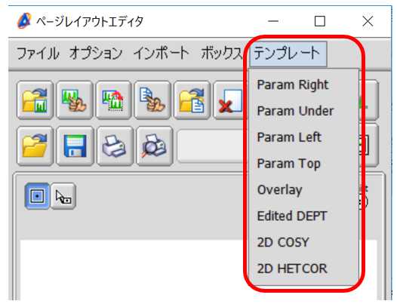Click the spectrum with red arrow icon
Screen dimensions: 397x304
pos(113,100)
